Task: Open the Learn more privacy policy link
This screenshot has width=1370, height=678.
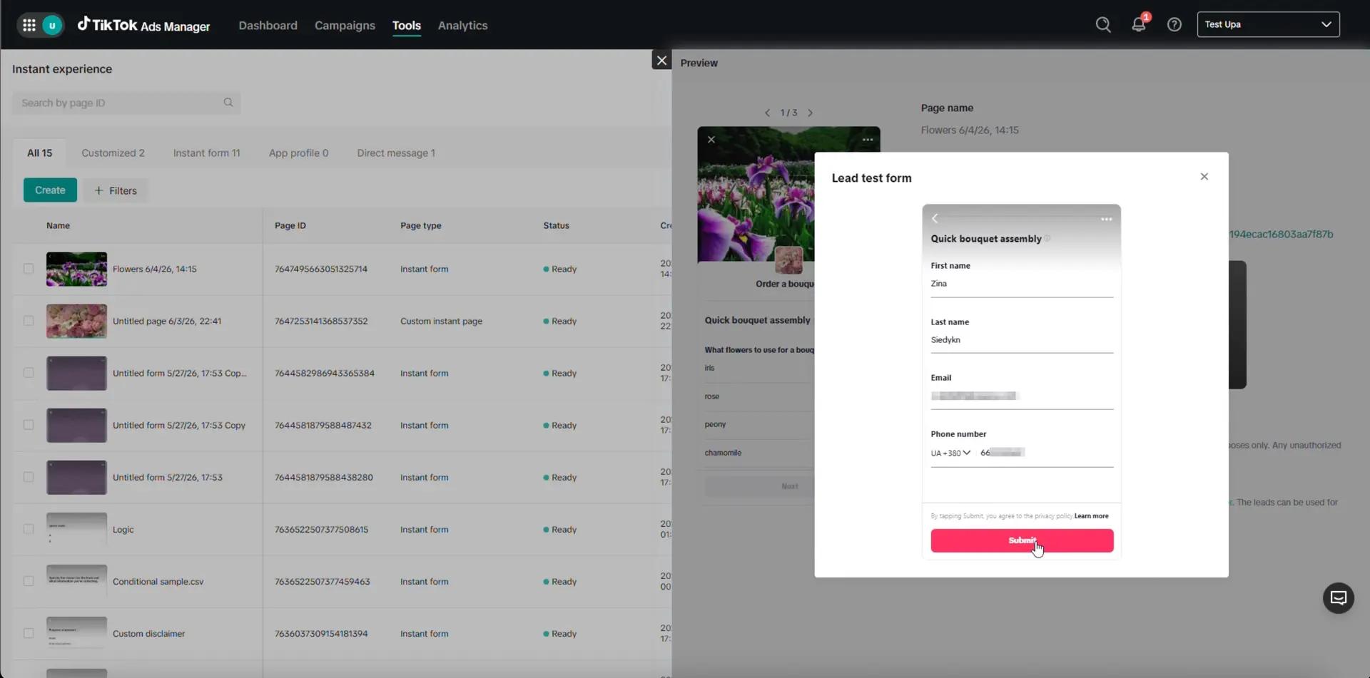Action: coord(1091,516)
